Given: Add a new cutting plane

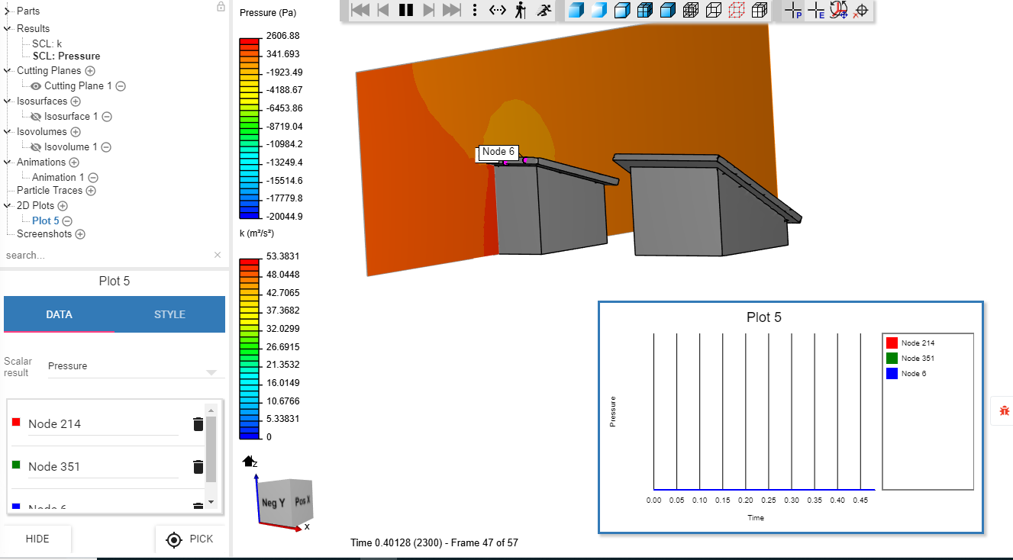Looking at the screenshot, I should coord(90,71).
